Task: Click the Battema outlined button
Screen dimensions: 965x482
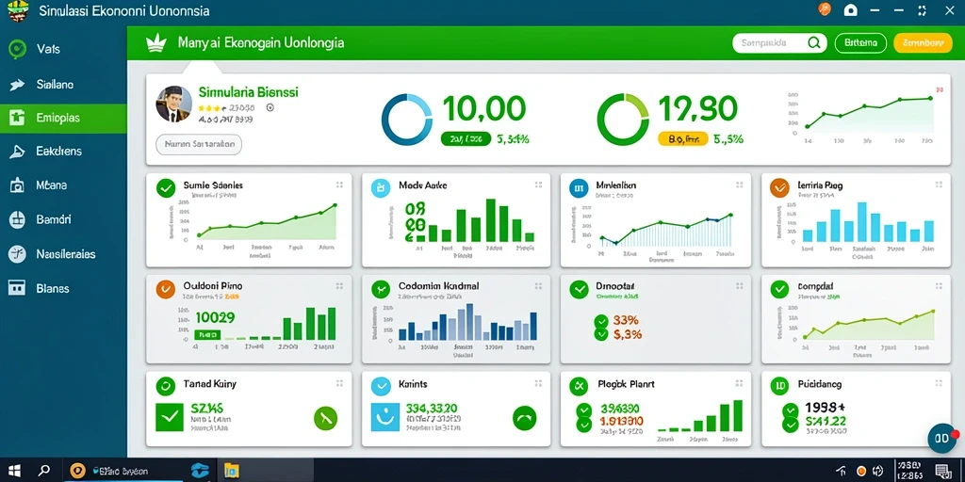Action: (x=860, y=43)
